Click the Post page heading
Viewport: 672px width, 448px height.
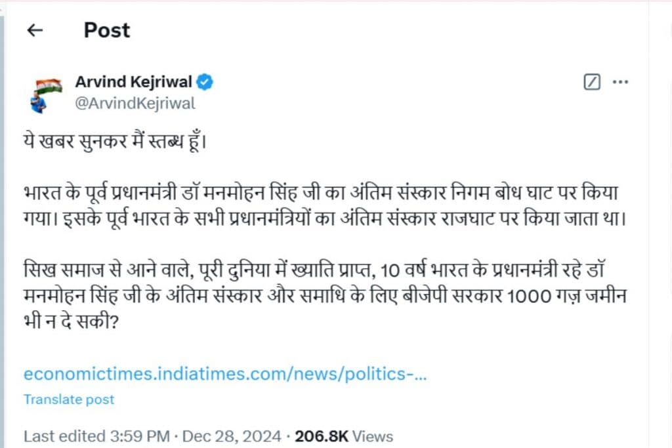pos(106,30)
